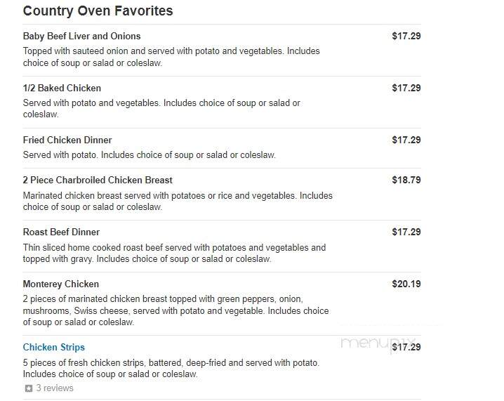Image resolution: width=504 pixels, height=401 pixels.
Task: Click the Monterey Chicken description text
Action: click(175, 310)
